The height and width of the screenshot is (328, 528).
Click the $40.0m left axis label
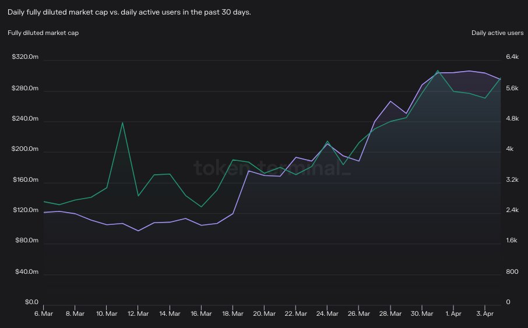[x=27, y=271]
